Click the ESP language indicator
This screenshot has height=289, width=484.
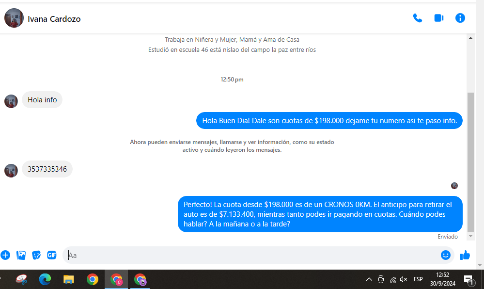418,279
